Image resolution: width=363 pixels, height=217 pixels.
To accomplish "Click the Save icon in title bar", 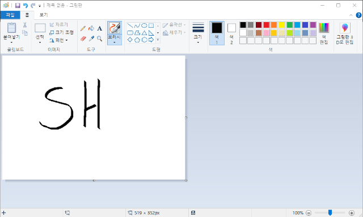I will (x=18, y=5).
